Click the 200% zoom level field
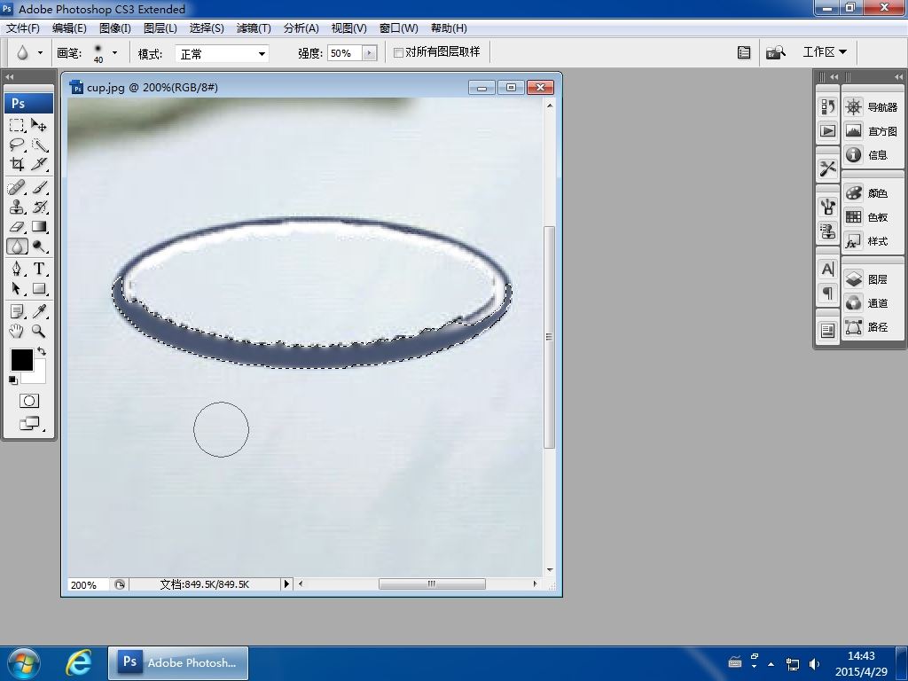The image size is (908, 681). click(88, 585)
